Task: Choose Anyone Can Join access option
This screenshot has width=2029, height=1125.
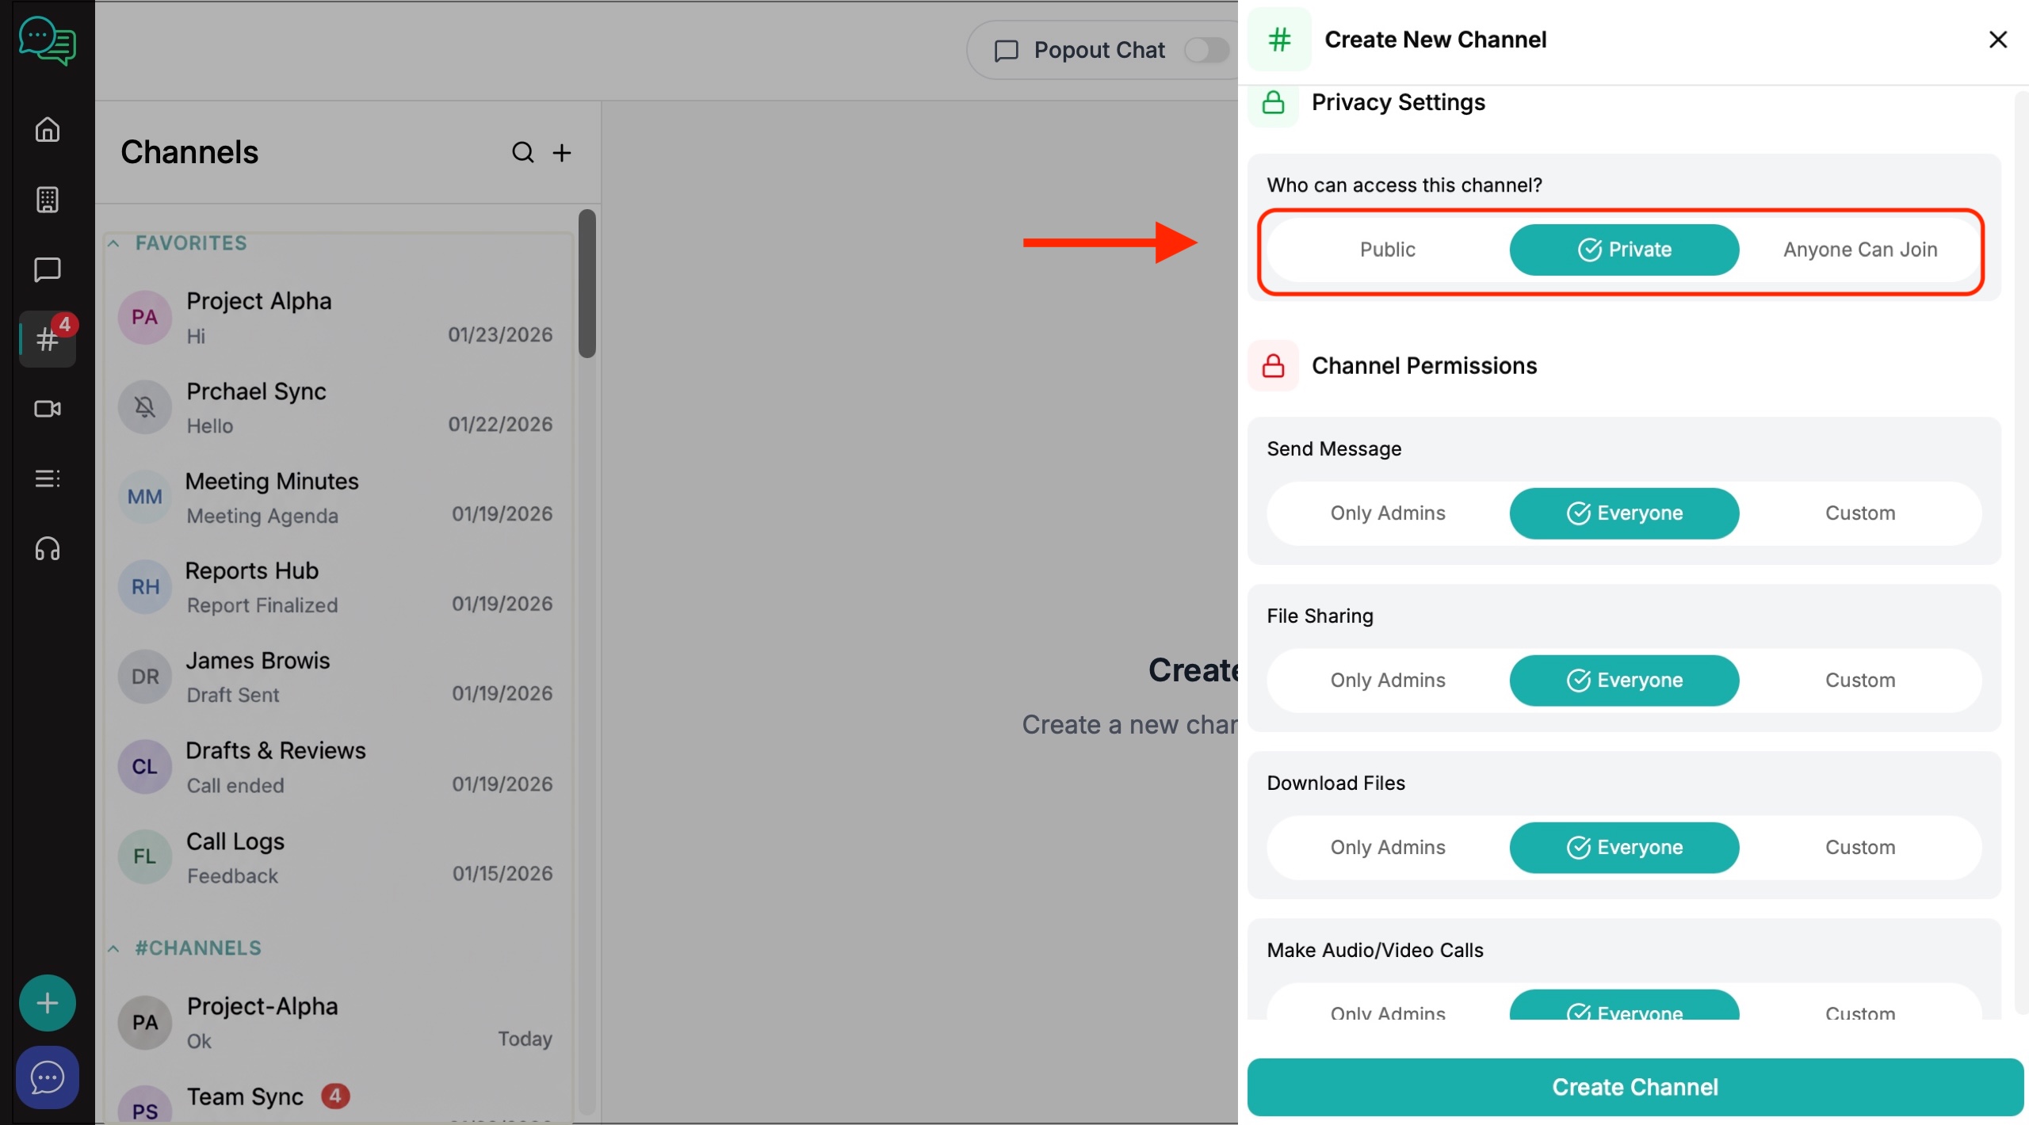Action: pyautogui.click(x=1859, y=250)
